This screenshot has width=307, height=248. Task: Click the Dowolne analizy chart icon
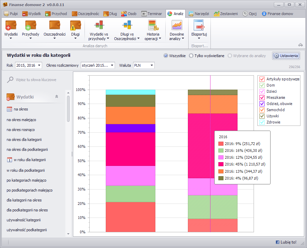[177, 26]
